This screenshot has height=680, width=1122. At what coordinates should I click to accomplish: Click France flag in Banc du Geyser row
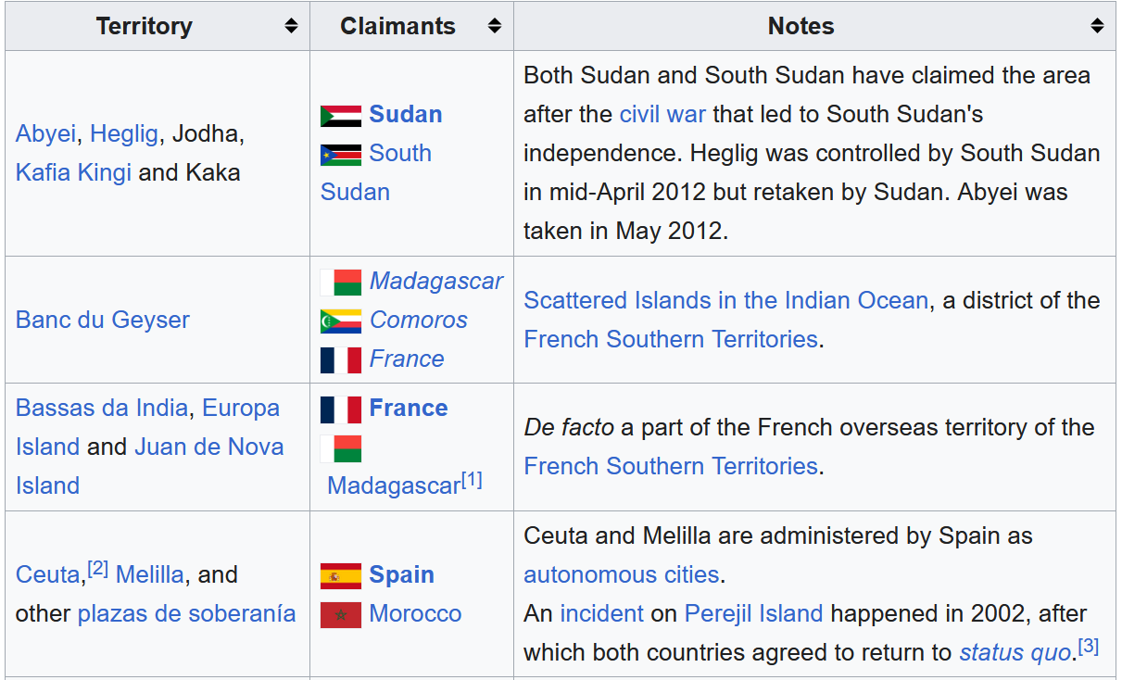pos(340,359)
